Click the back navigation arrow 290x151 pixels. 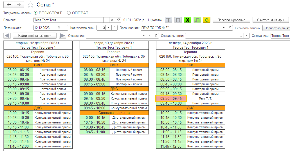point(9,5)
